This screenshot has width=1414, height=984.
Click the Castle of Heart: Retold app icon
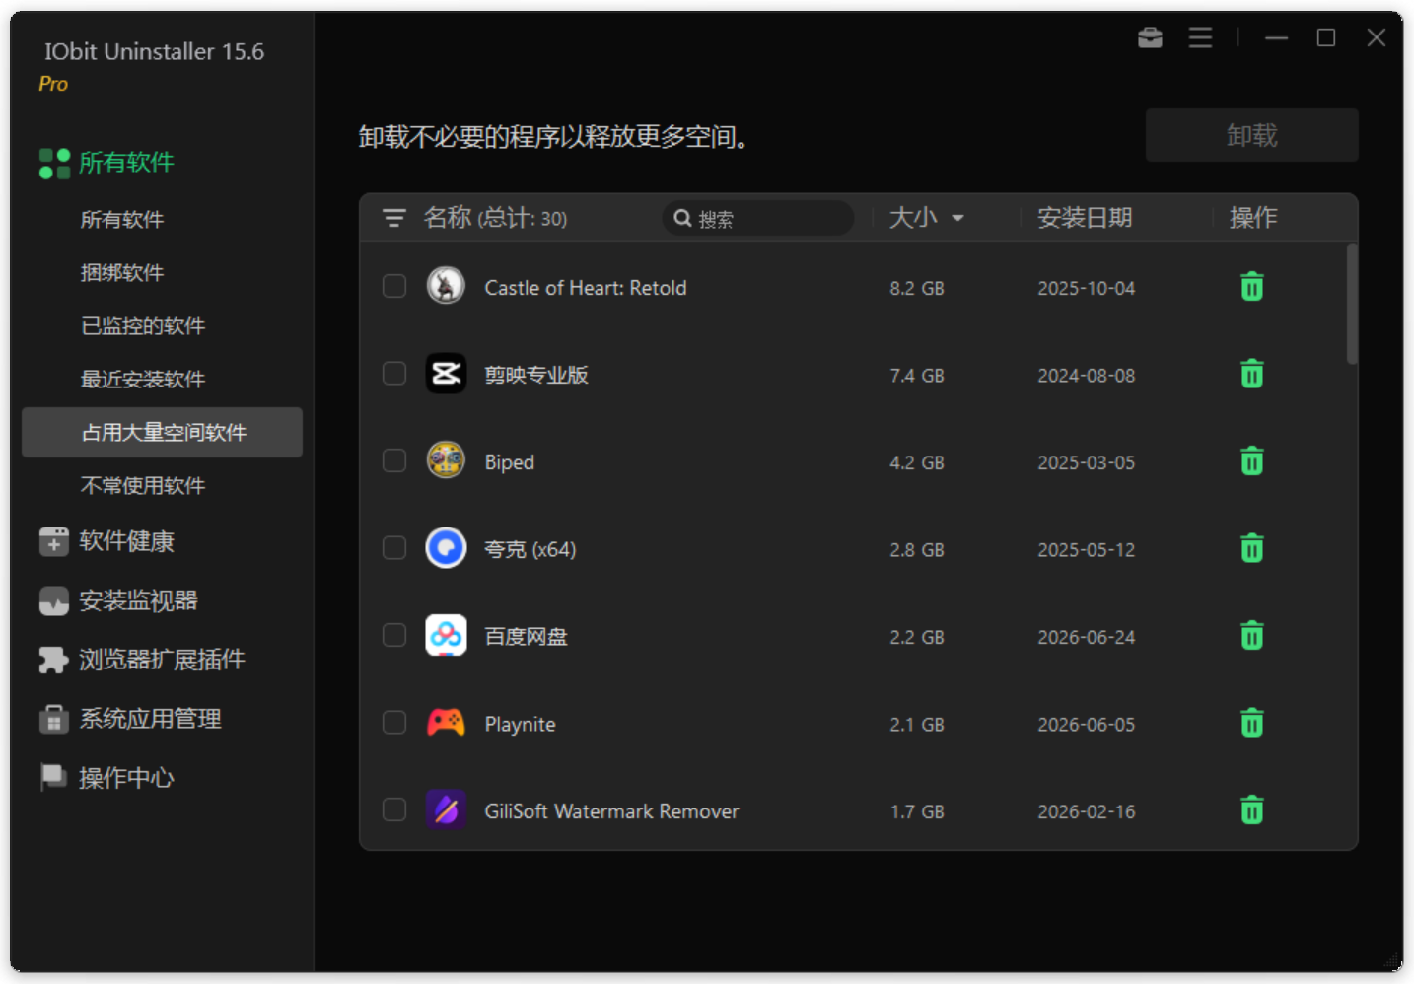click(x=446, y=286)
